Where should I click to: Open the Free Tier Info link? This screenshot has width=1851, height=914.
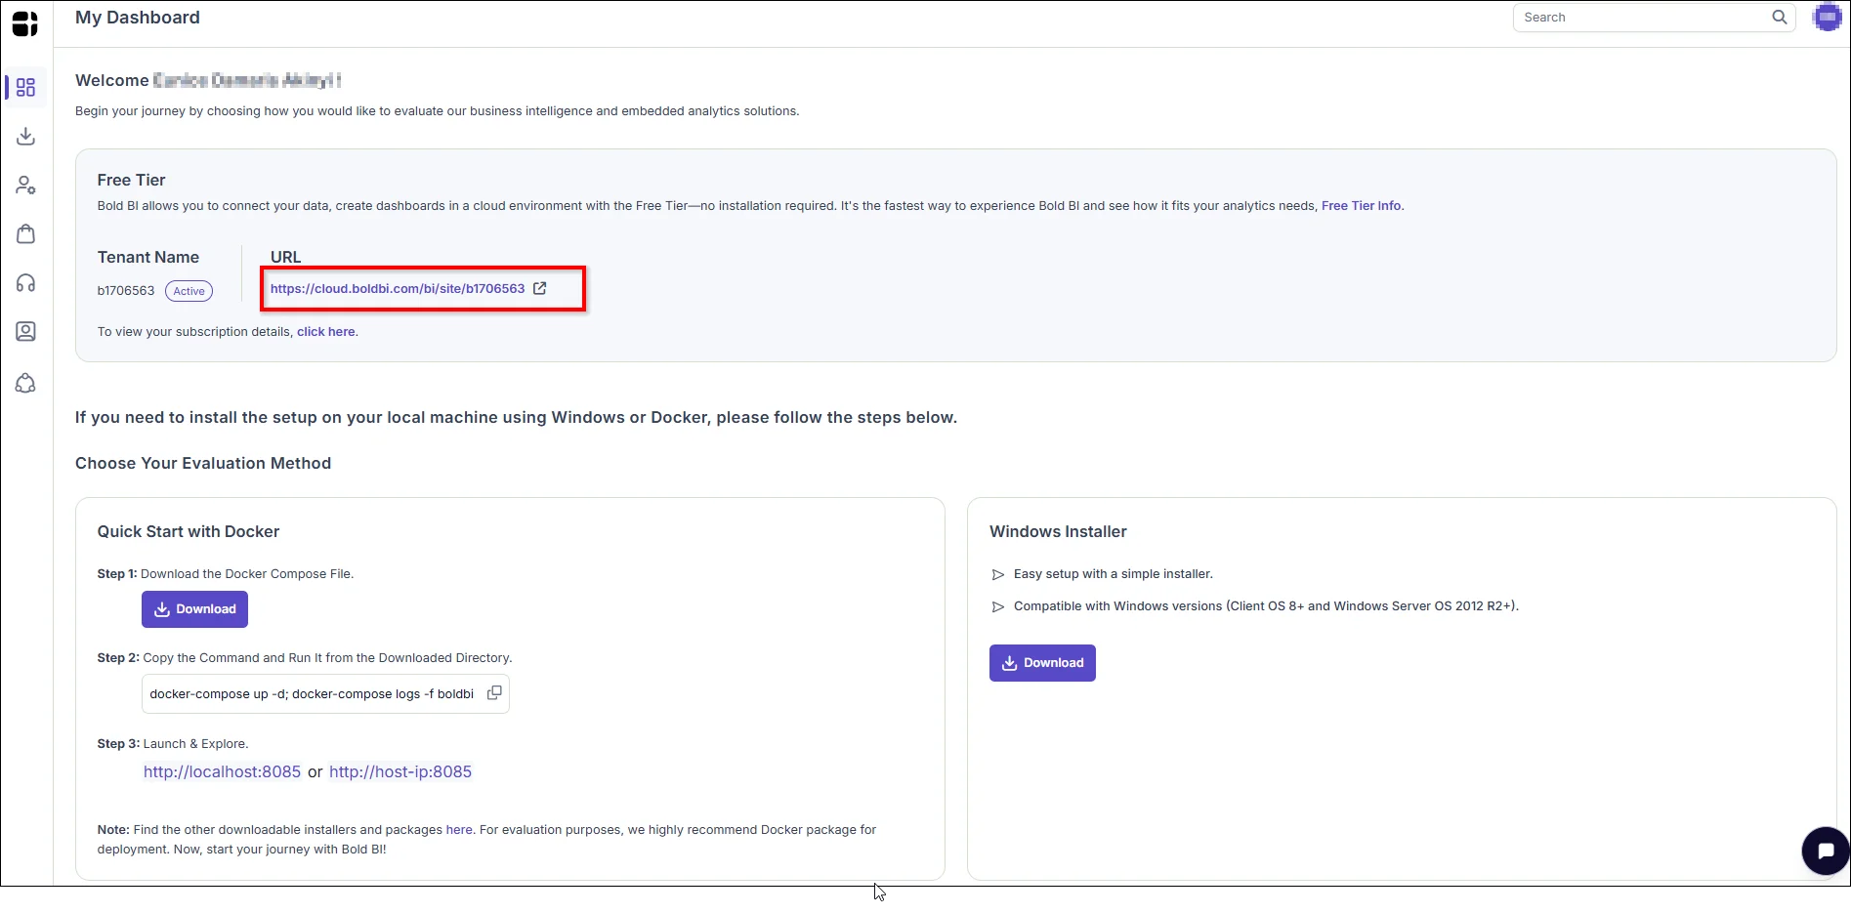tap(1362, 206)
